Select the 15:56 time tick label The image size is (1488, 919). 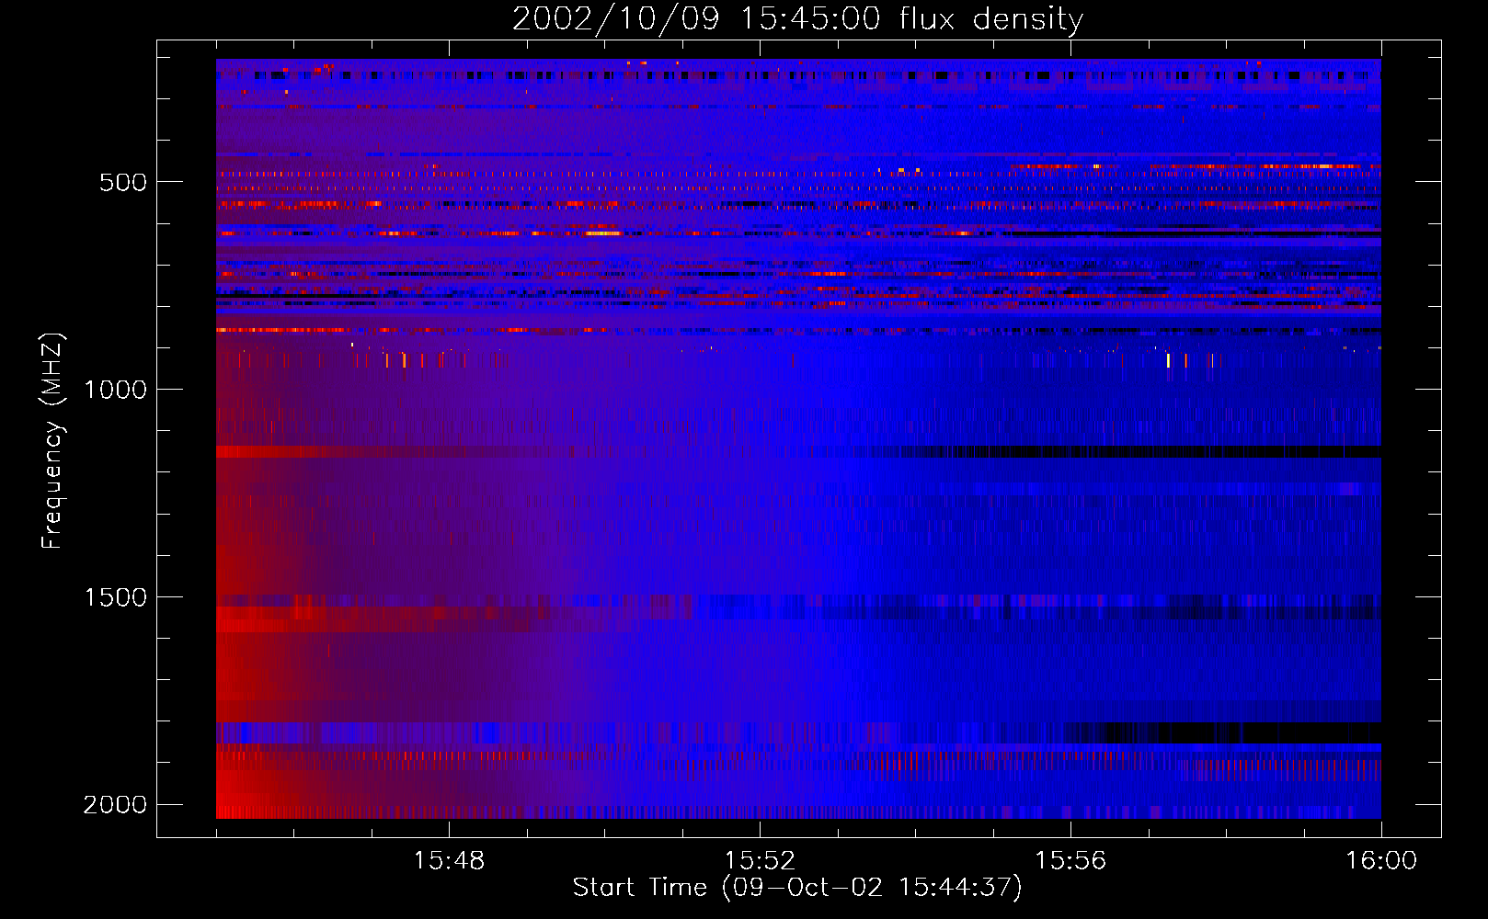(x=1070, y=860)
